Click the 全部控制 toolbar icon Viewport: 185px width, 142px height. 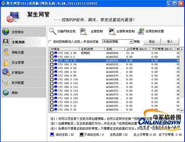click(83, 31)
